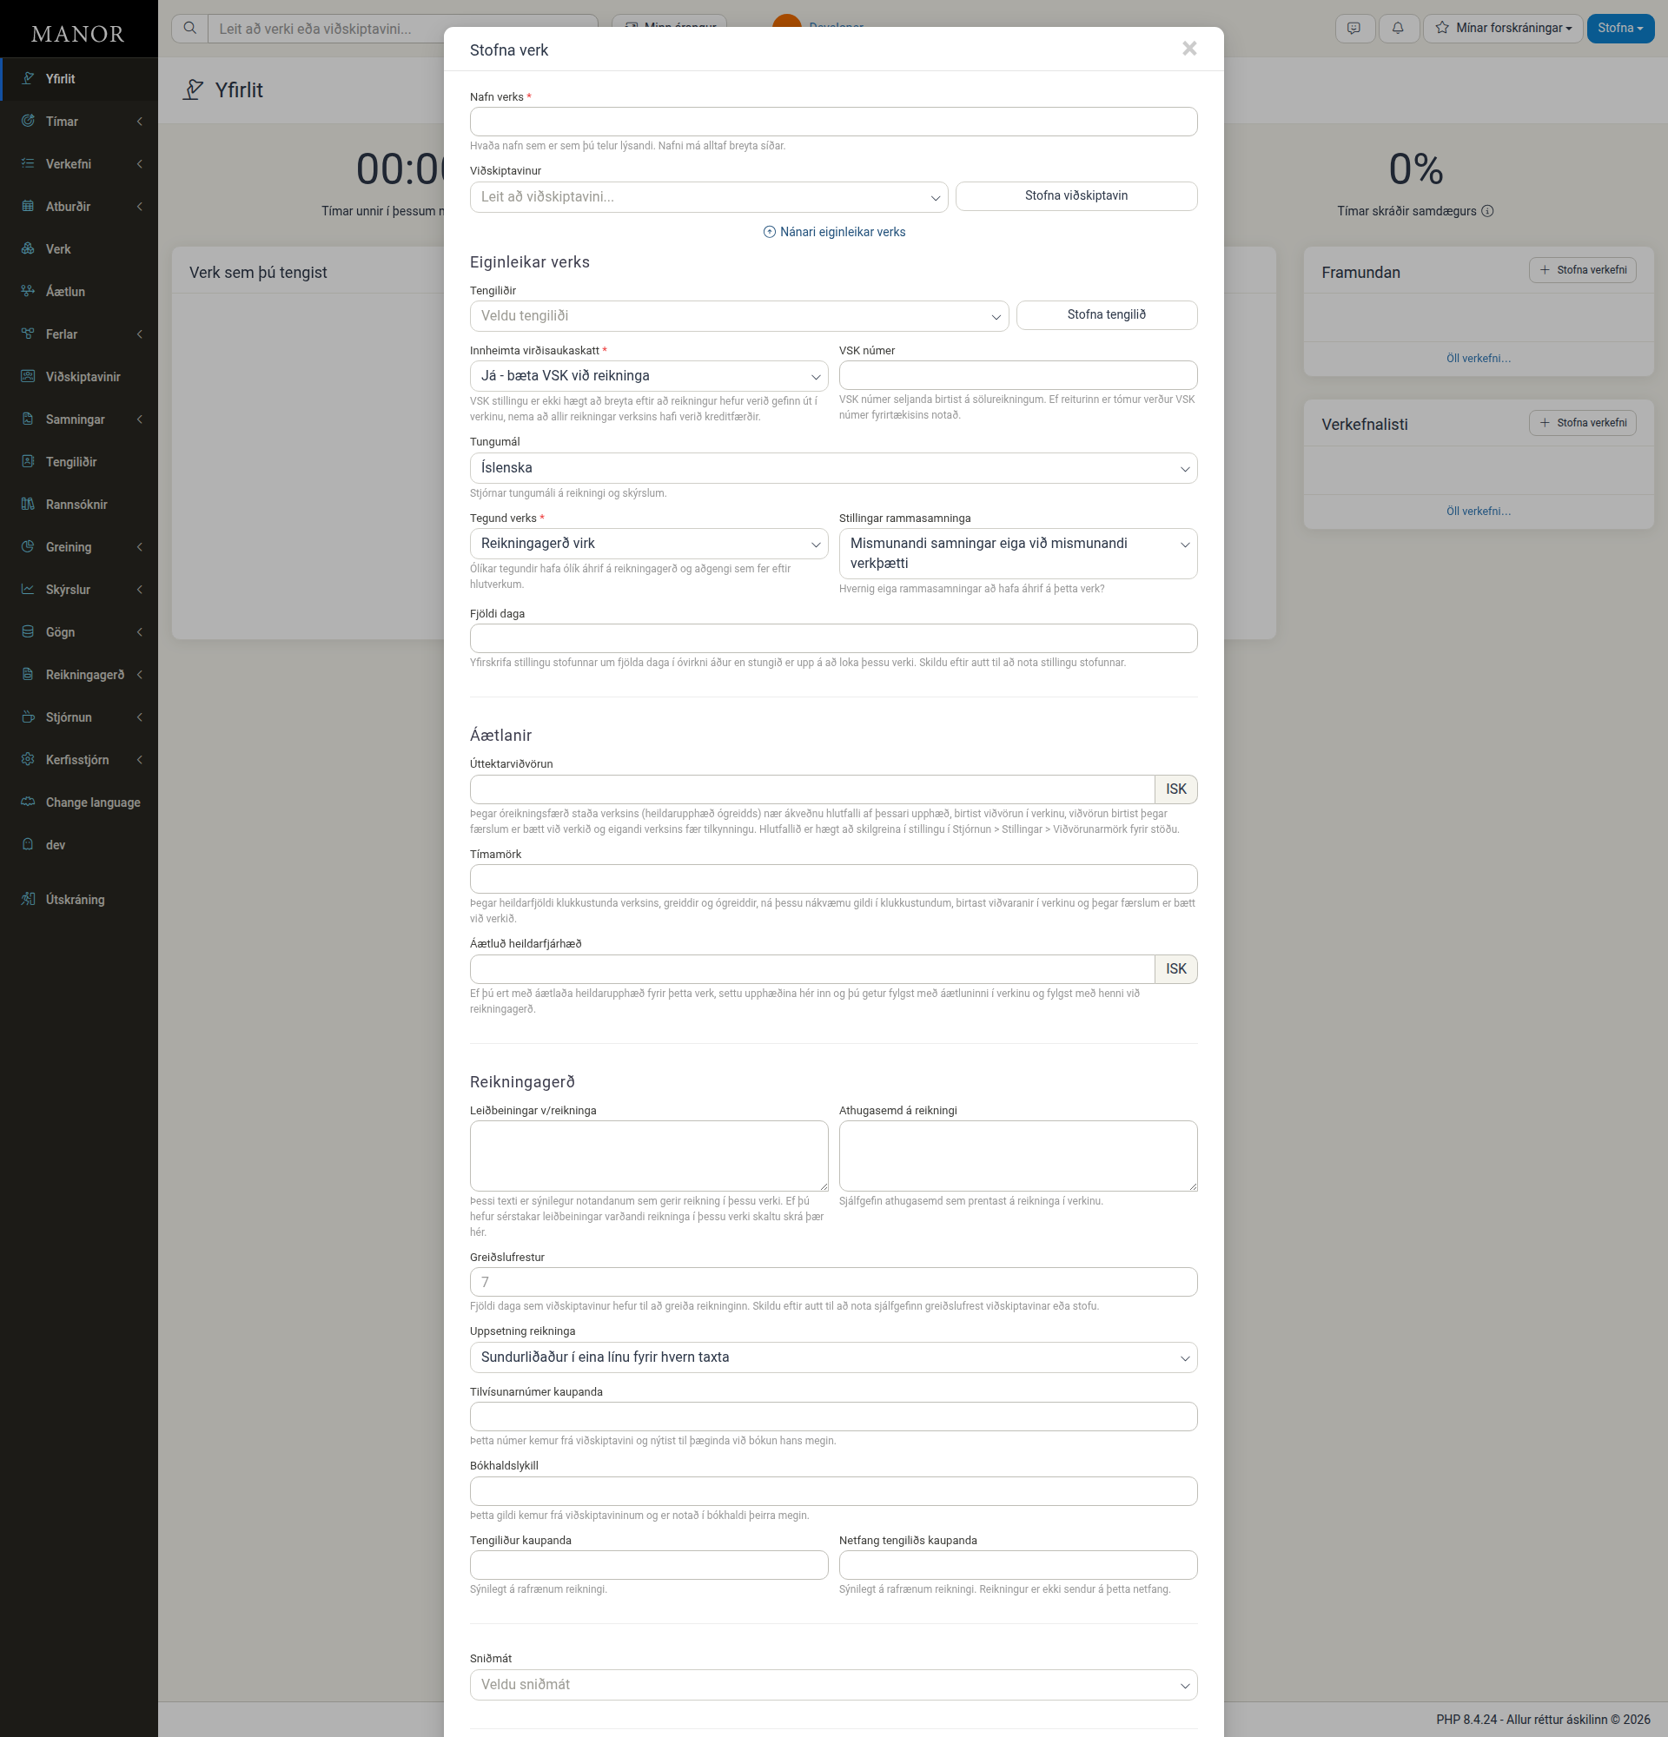Click the Change language icon
This screenshot has height=1737, width=1668.
tap(29, 802)
